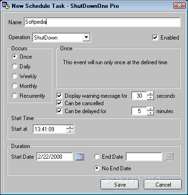The image size is (188, 195).
Task: Increase warning message seconds value
Action: click(x=150, y=94)
